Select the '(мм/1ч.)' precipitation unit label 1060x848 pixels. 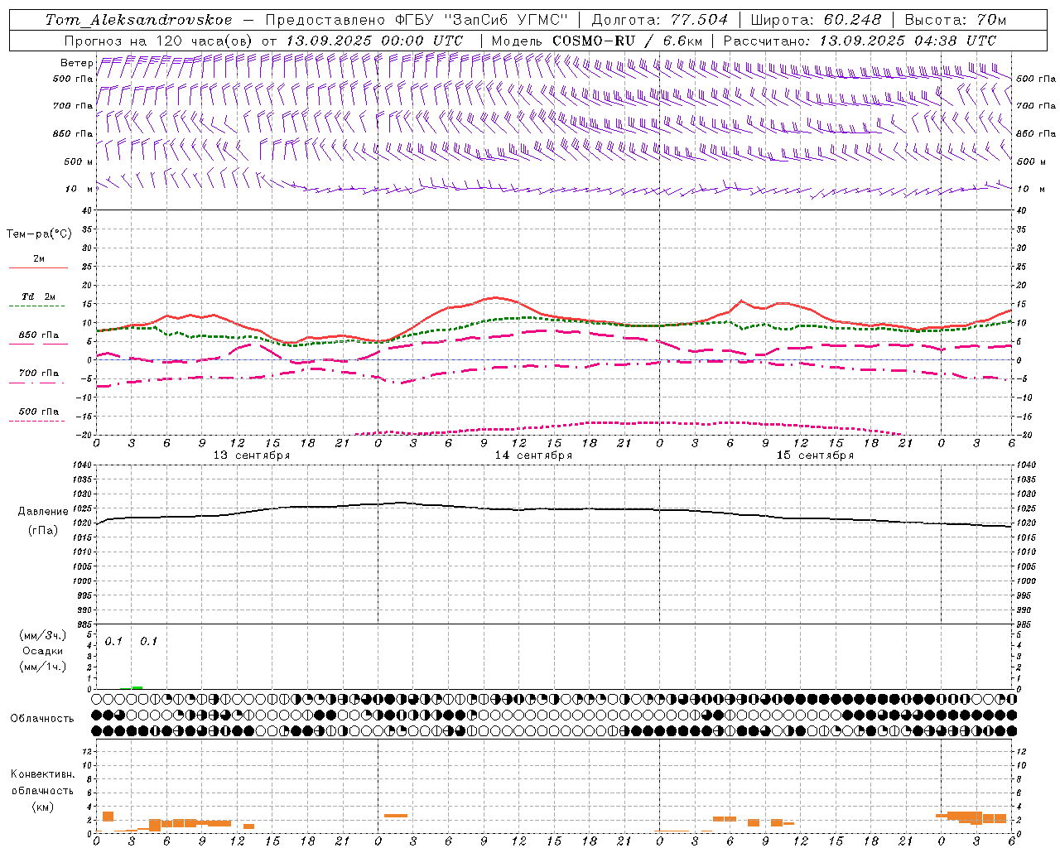[43, 667]
